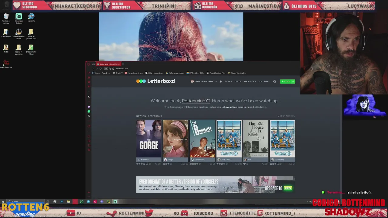Open Entrenamiento Albert desktop file
Image resolution: width=388 pixels, height=218 pixels.
tap(31, 50)
